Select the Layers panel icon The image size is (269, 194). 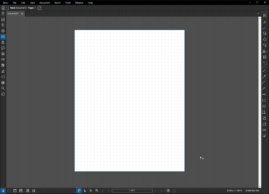[x=3, y=31]
